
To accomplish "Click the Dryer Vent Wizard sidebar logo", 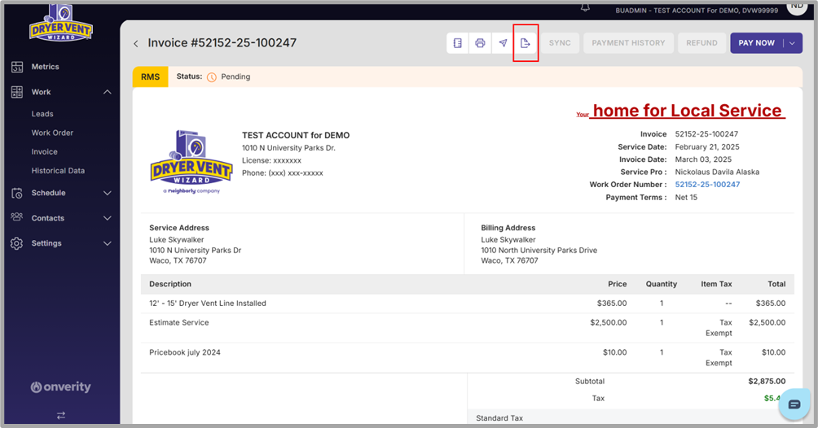I will tap(60, 23).
